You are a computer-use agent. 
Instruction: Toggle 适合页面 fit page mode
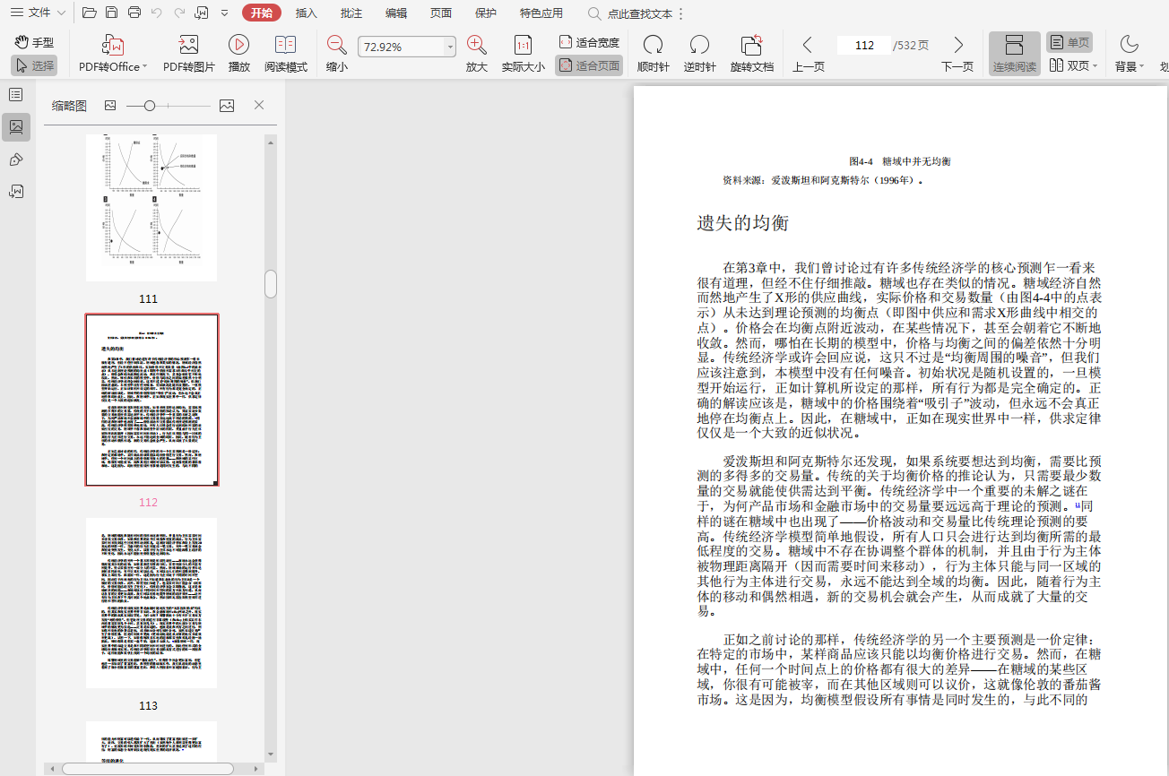coord(589,65)
